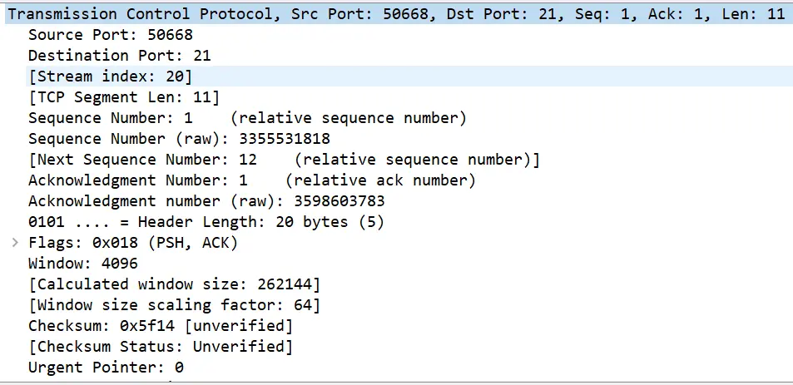Viewport: 793px width, 385px height.
Task: Select the Transmission Control Protocol header row
Action: 396,14
